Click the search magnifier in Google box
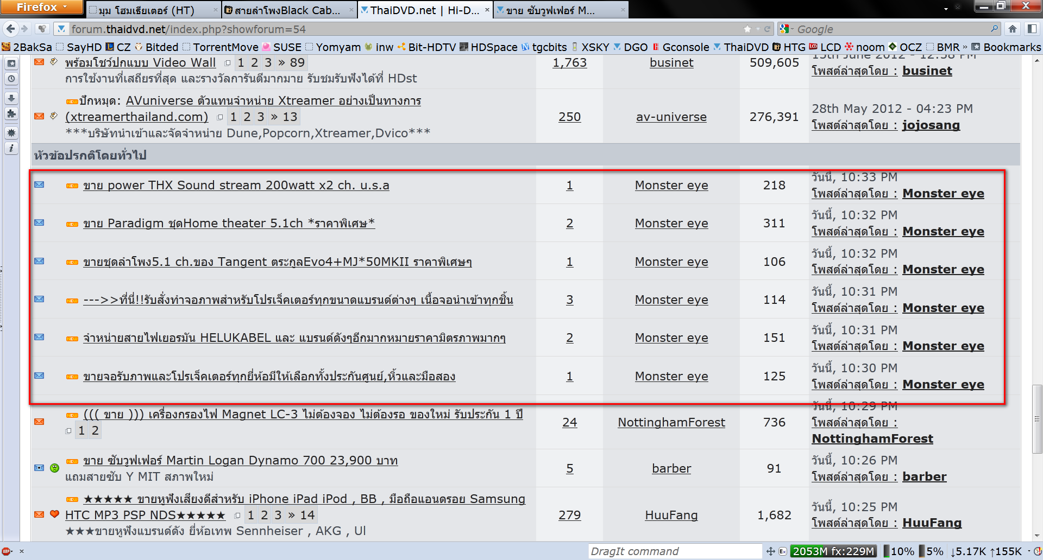 [x=994, y=29]
